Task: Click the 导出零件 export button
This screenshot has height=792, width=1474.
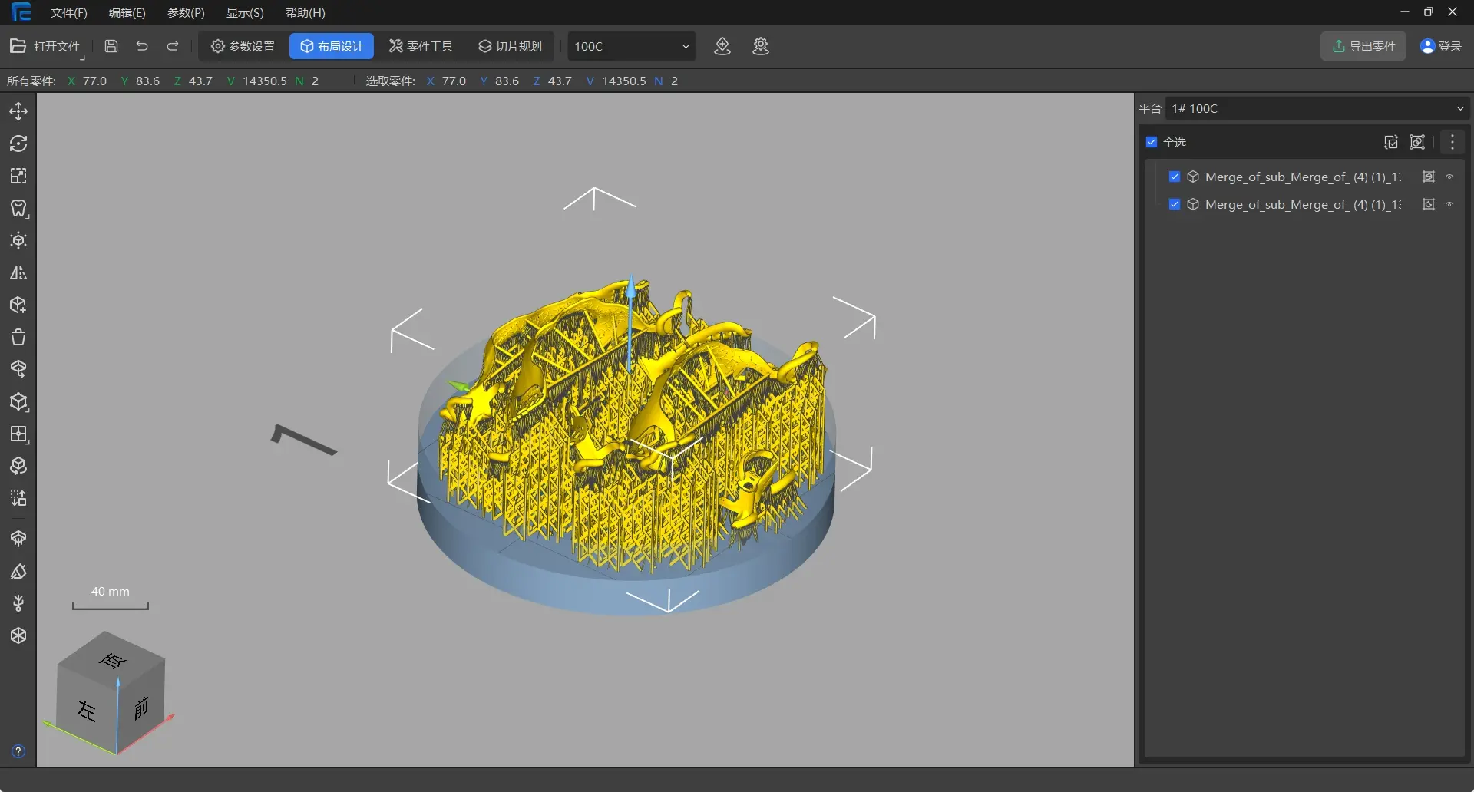Action: pyautogui.click(x=1363, y=46)
